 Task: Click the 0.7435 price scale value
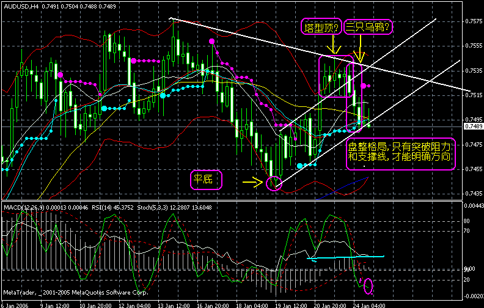(x=474, y=194)
